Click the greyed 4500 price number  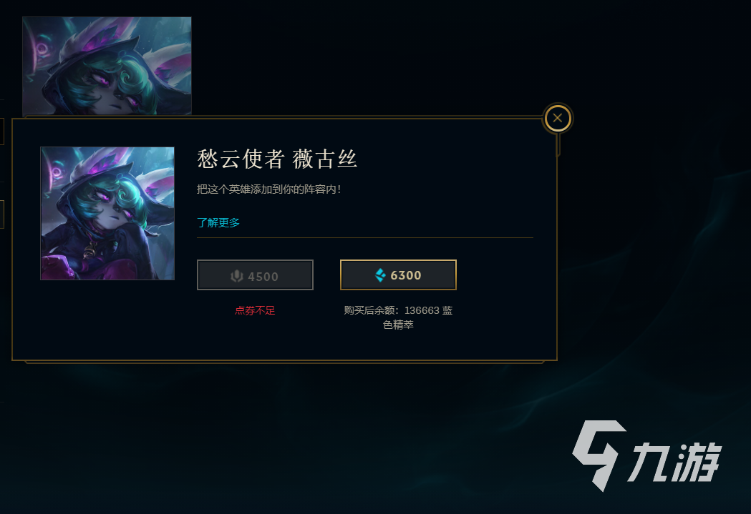(x=263, y=277)
